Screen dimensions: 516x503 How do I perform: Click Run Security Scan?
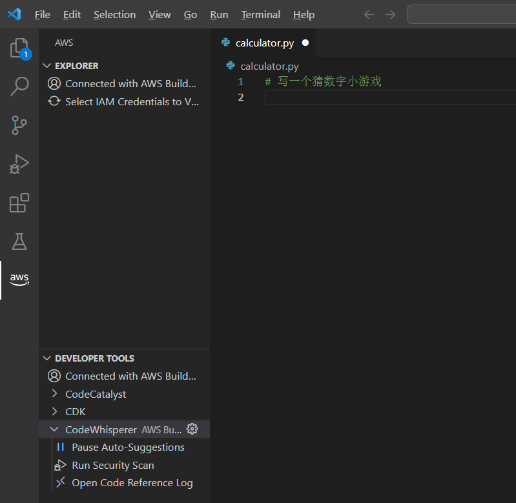113,465
